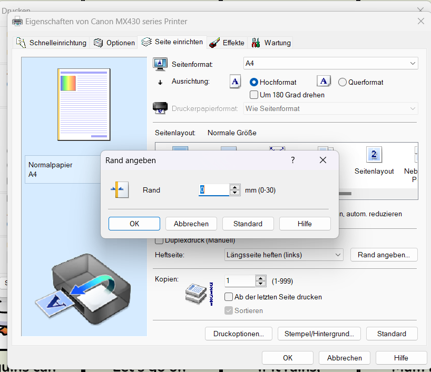Increase margin with Rand up arrow
Viewport: 431px width, 372px height.
235,187
